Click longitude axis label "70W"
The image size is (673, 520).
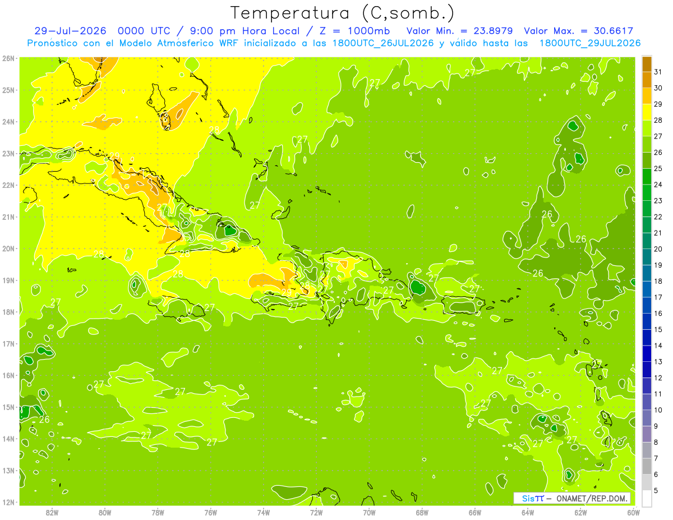[369, 512]
